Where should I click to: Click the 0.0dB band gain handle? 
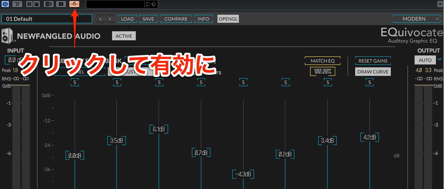click(75, 156)
